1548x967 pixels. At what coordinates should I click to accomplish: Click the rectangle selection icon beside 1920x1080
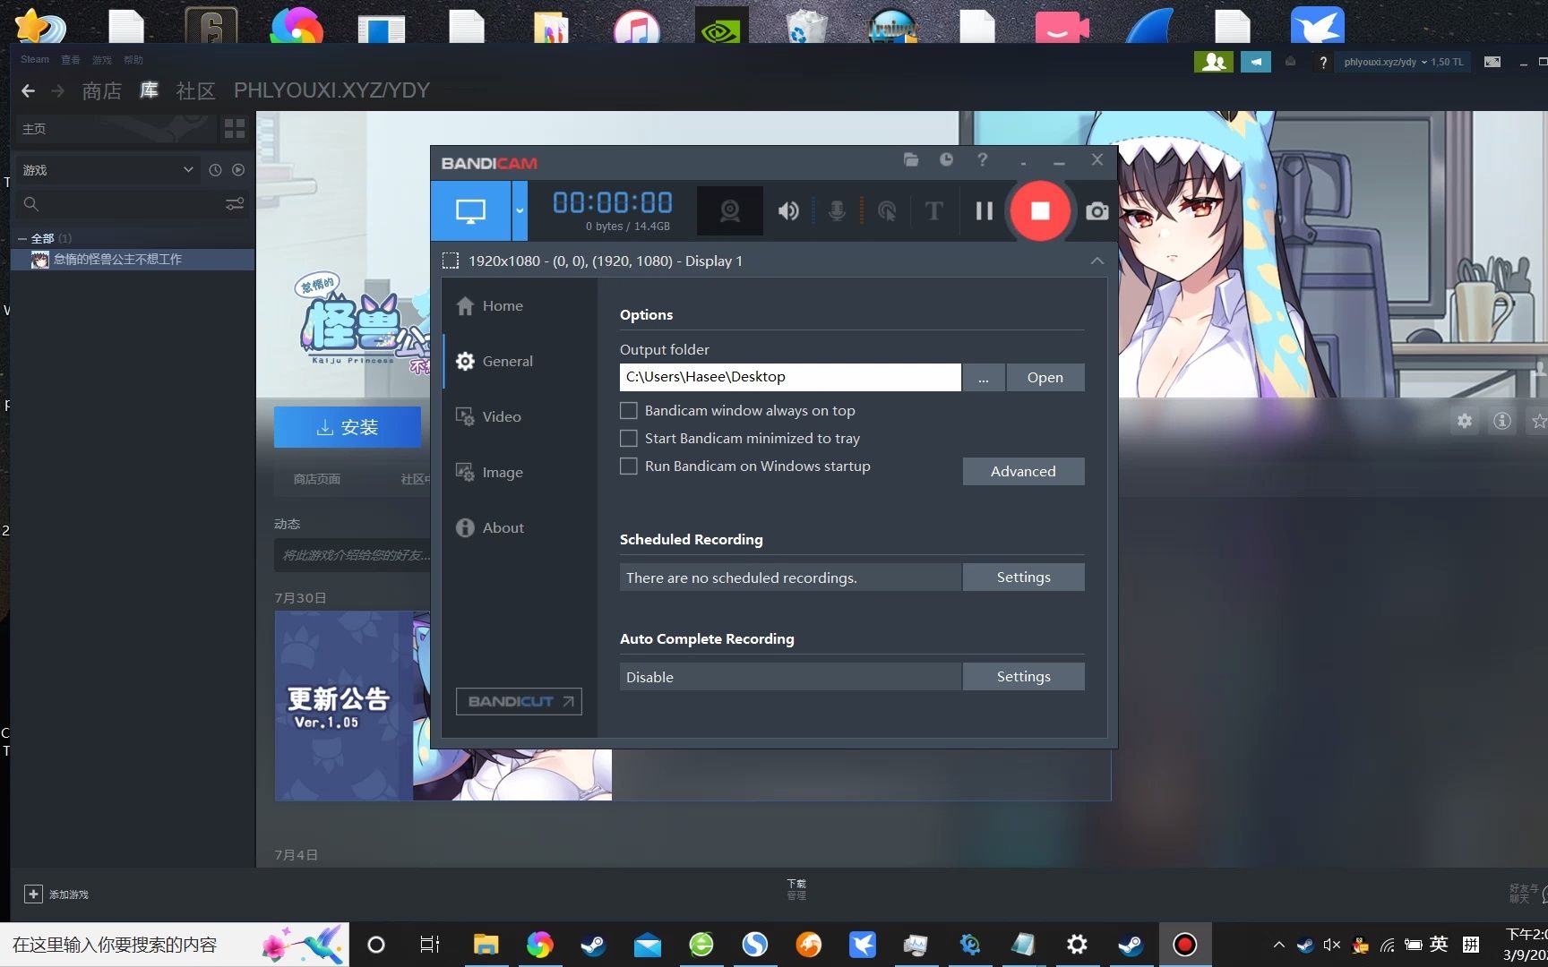[451, 261]
